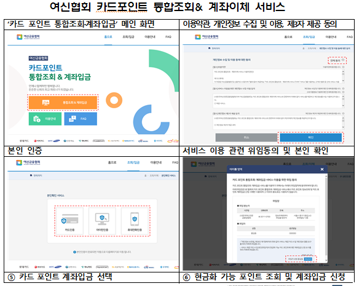This screenshot has width=362, height=286.
Task: Click 롯데카드 logo in main screen footer
Action: 24,141
